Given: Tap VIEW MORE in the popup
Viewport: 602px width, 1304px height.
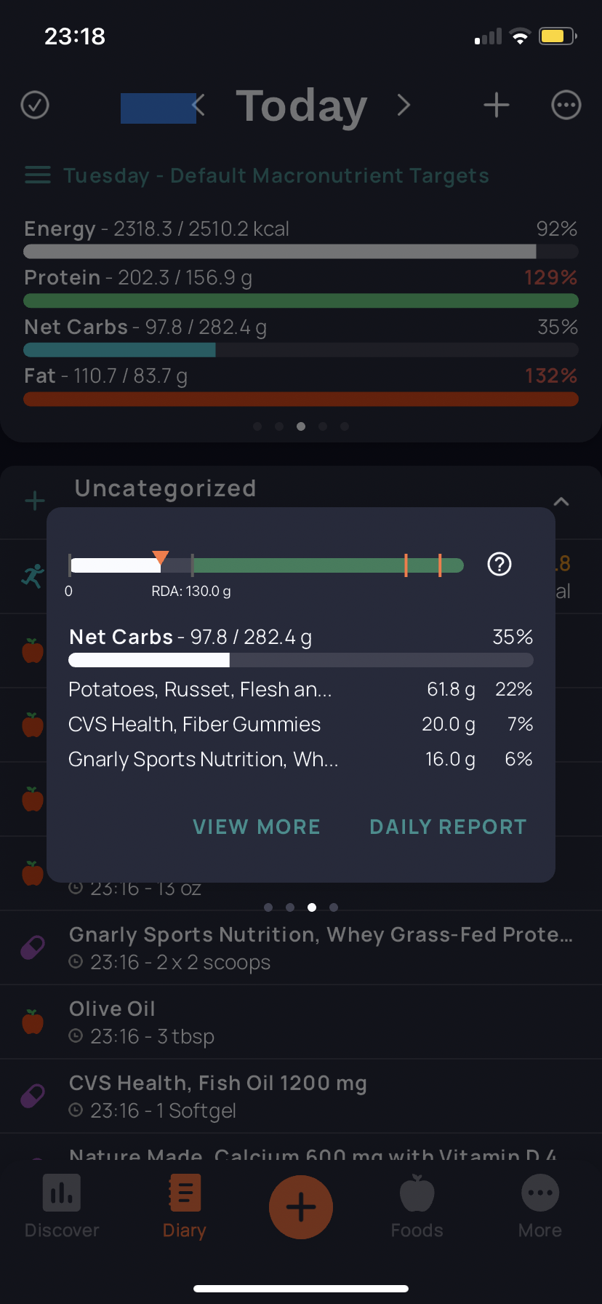Looking at the screenshot, I should click(x=257, y=827).
